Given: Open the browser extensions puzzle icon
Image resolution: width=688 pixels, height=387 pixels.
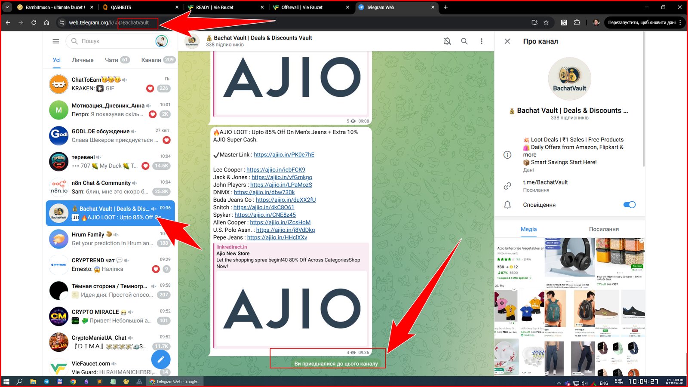Looking at the screenshot, I should click(577, 22).
